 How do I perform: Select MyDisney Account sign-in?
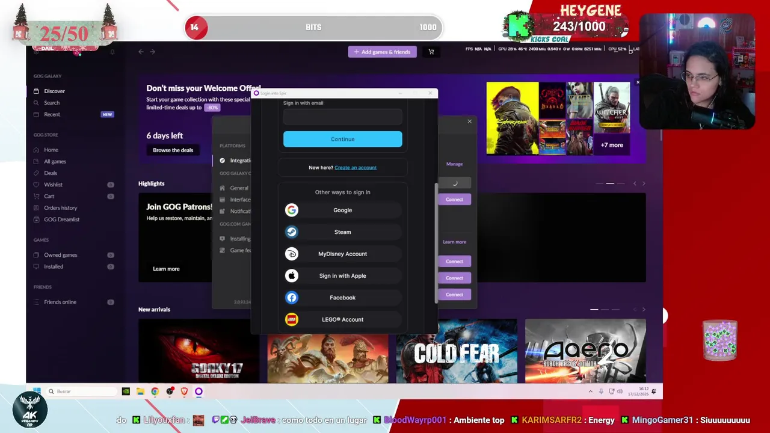342,254
